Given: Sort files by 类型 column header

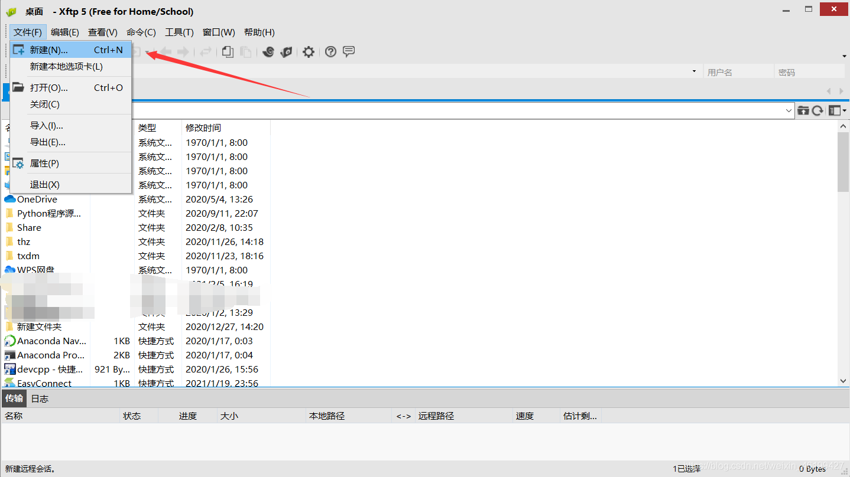Looking at the screenshot, I should 158,128.
